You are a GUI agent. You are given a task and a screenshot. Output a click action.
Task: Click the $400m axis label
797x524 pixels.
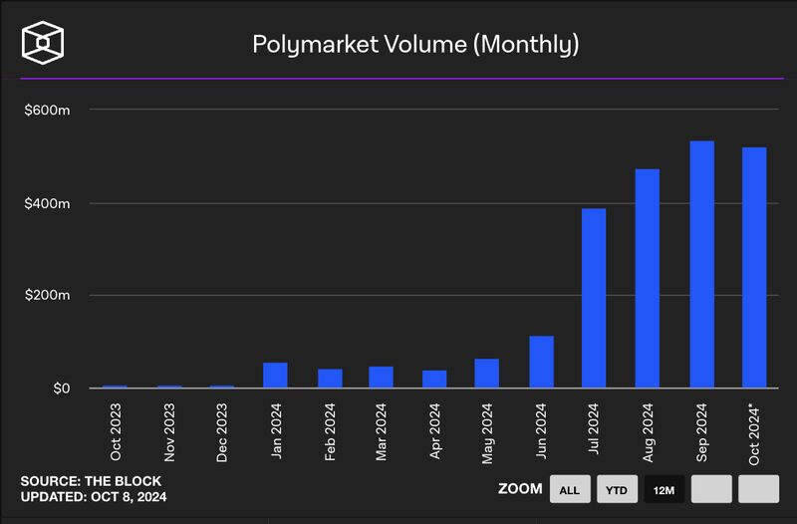(47, 204)
